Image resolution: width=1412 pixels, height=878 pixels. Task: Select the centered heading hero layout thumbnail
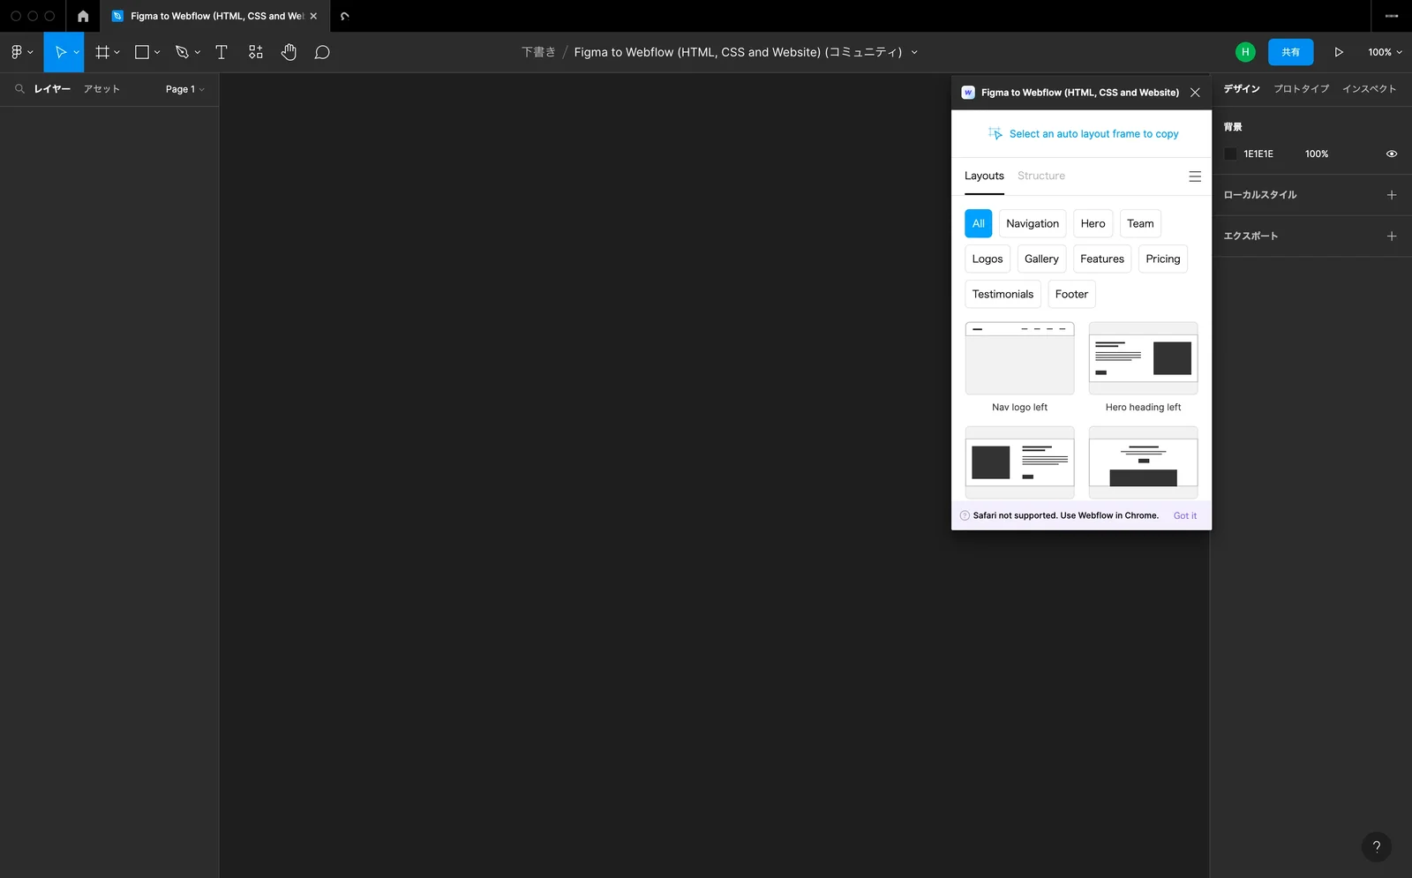pos(1143,462)
